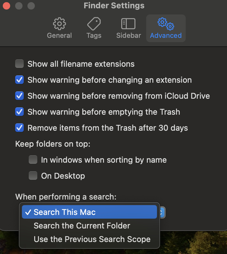Select the Advanced settings gear icon
Screen dimensions: 227x254
tap(166, 28)
